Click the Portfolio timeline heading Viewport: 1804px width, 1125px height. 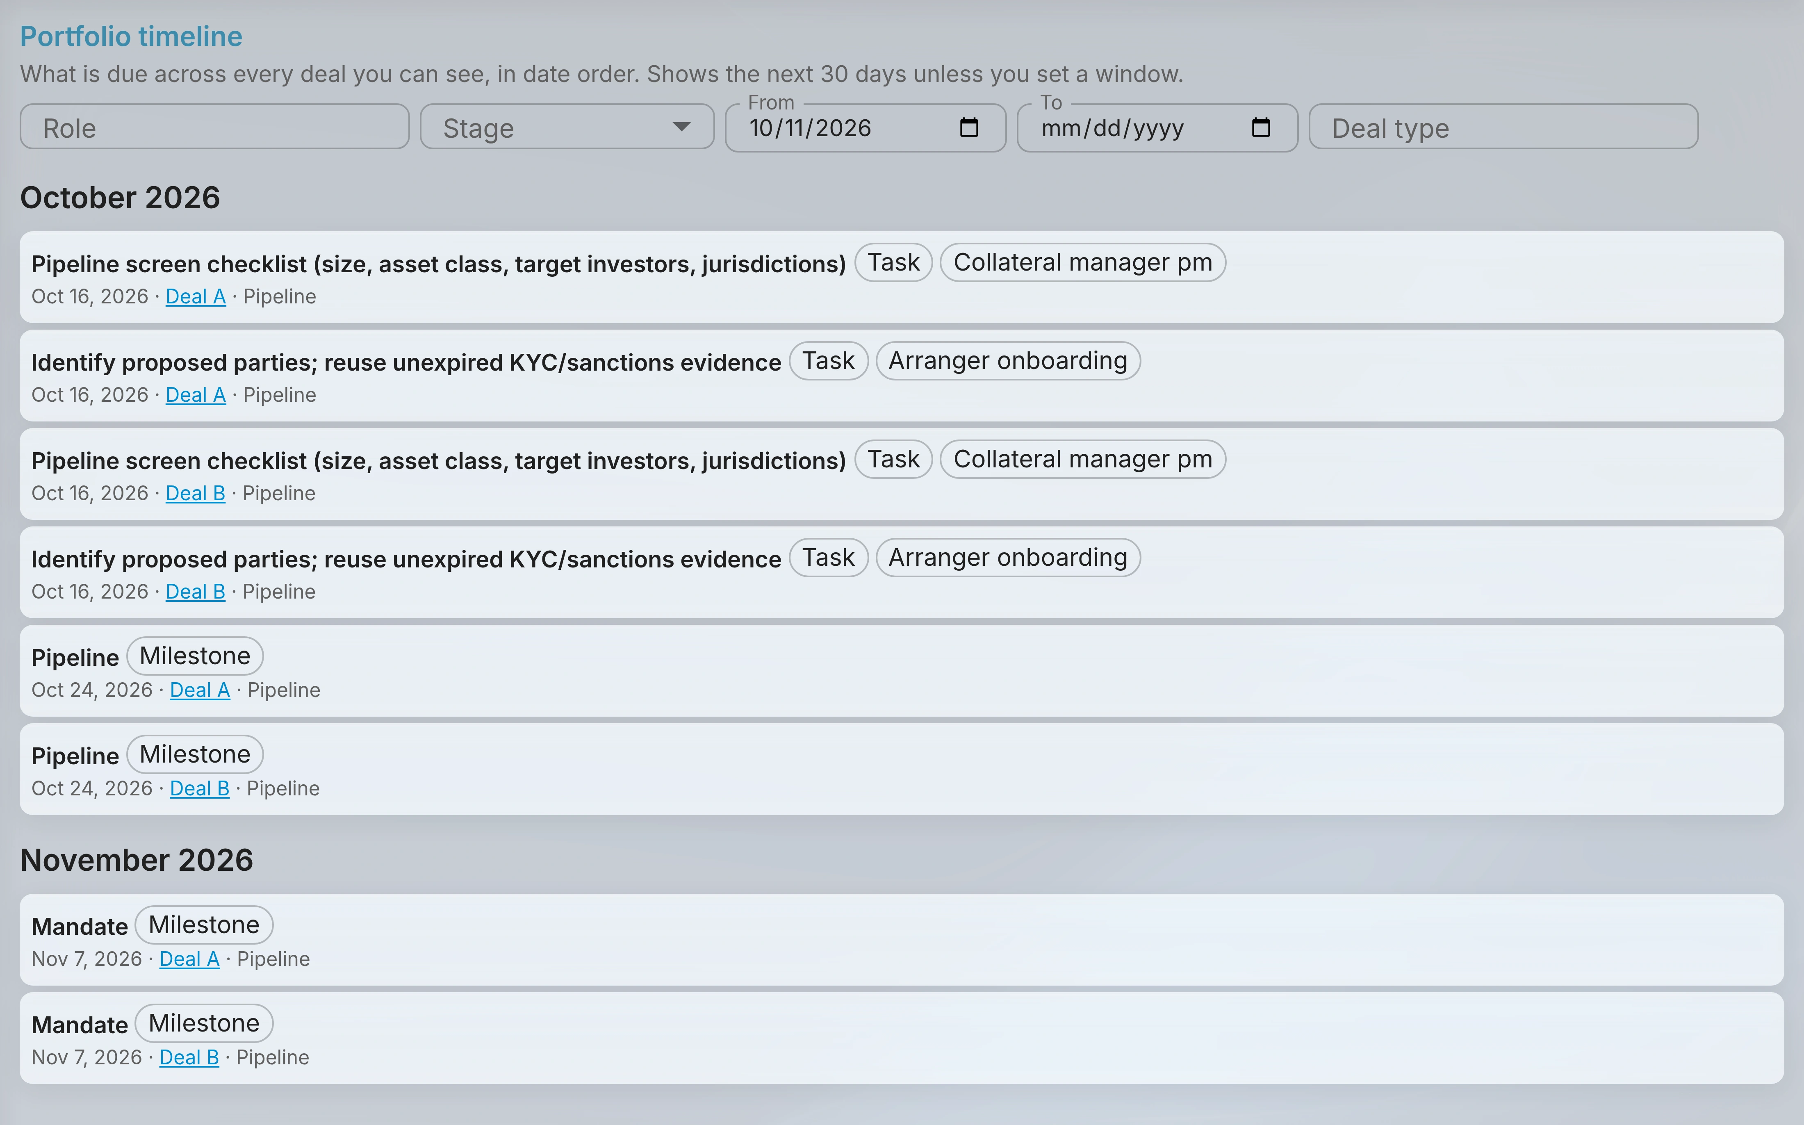(131, 36)
